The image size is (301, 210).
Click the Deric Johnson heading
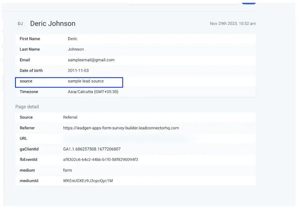click(53, 24)
